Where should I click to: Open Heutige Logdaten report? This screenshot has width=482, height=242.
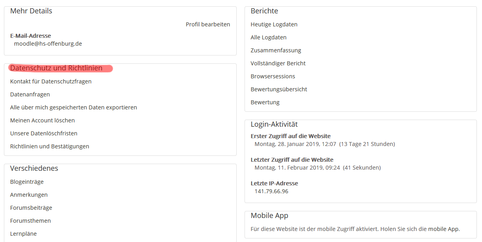click(x=274, y=24)
